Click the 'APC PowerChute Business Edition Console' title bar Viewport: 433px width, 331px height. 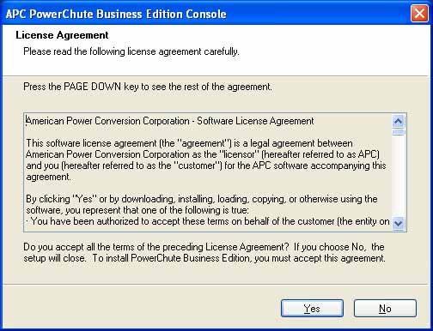(x=200, y=14)
